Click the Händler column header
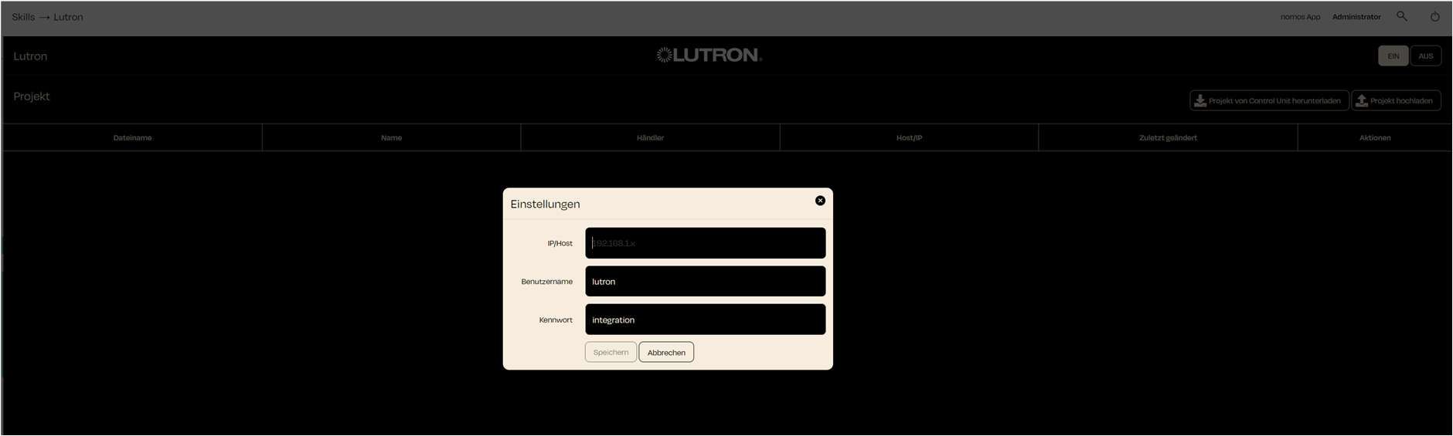The image size is (1453, 436). 650,138
